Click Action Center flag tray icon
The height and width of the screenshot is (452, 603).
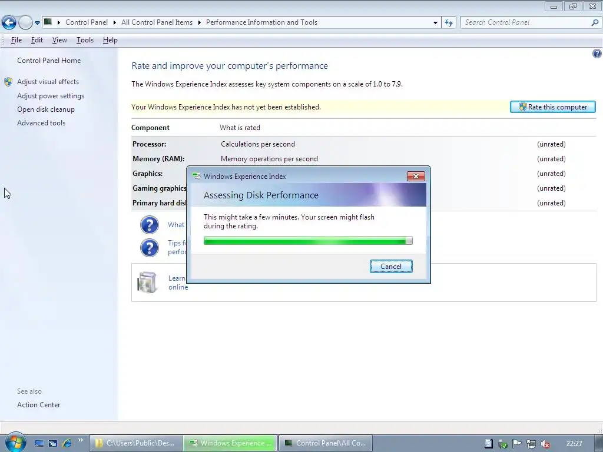click(516, 444)
